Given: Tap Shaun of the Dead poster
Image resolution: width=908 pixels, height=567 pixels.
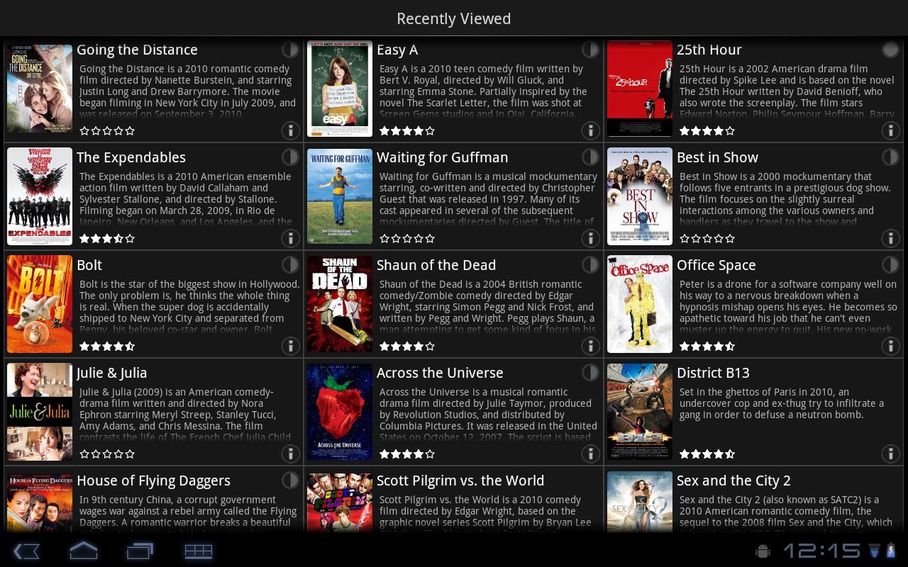Looking at the screenshot, I should [x=340, y=304].
